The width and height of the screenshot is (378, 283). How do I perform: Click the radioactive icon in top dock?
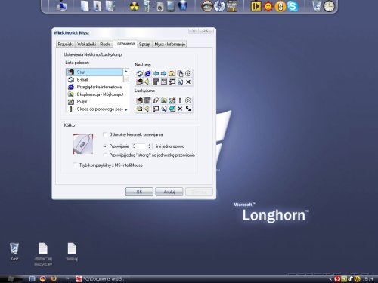135,6
